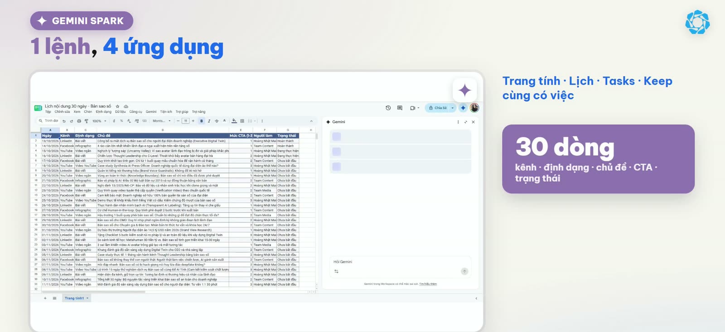
Task: Open the Định dạng menu
Action: click(103, 112)
